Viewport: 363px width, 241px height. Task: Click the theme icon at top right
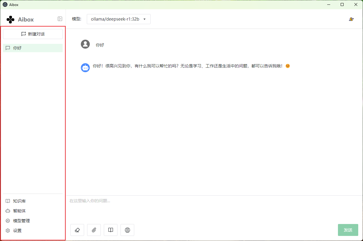click(351, 19)
